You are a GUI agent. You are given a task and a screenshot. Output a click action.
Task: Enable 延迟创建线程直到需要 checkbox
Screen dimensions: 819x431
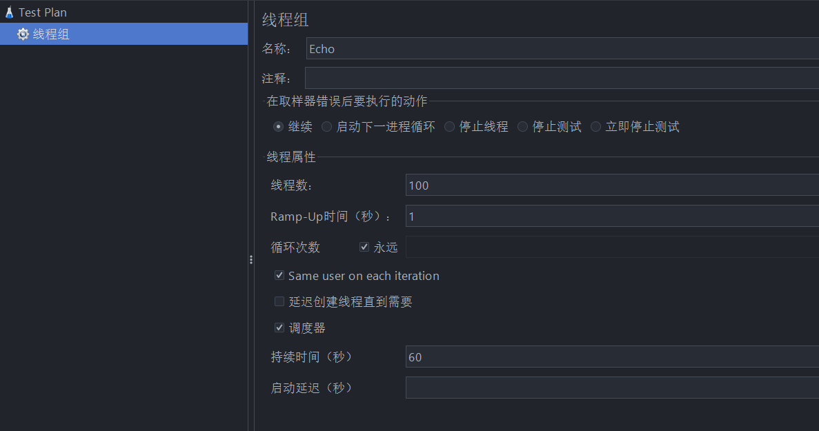[x=279, y=301]
